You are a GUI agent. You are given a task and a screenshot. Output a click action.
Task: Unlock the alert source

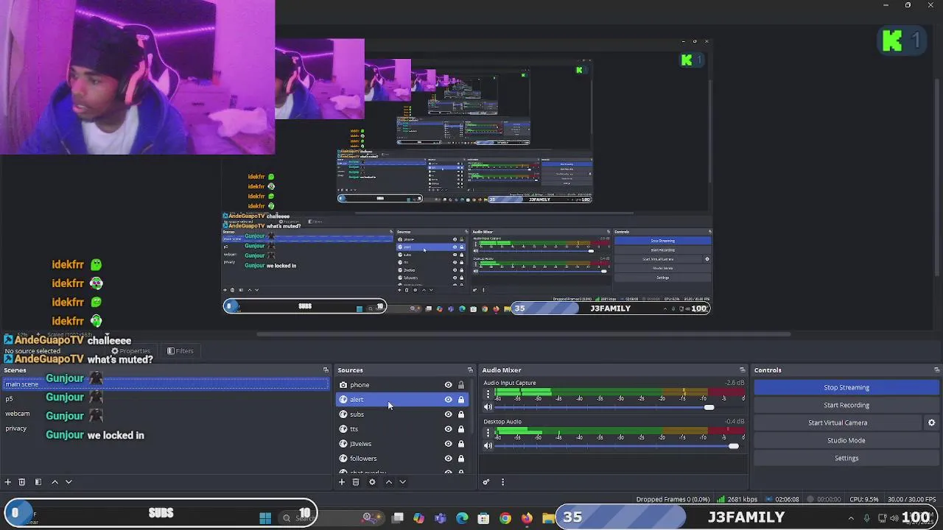pos(461,400)
